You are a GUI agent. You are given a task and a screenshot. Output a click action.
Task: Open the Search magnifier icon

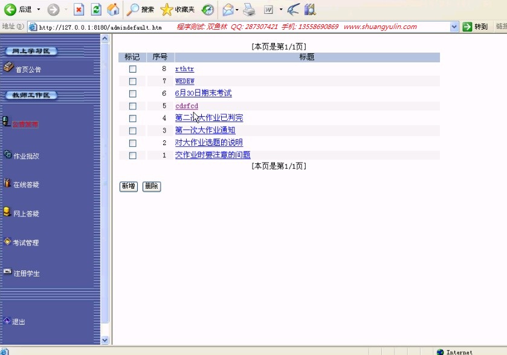(x=132, y=10)
